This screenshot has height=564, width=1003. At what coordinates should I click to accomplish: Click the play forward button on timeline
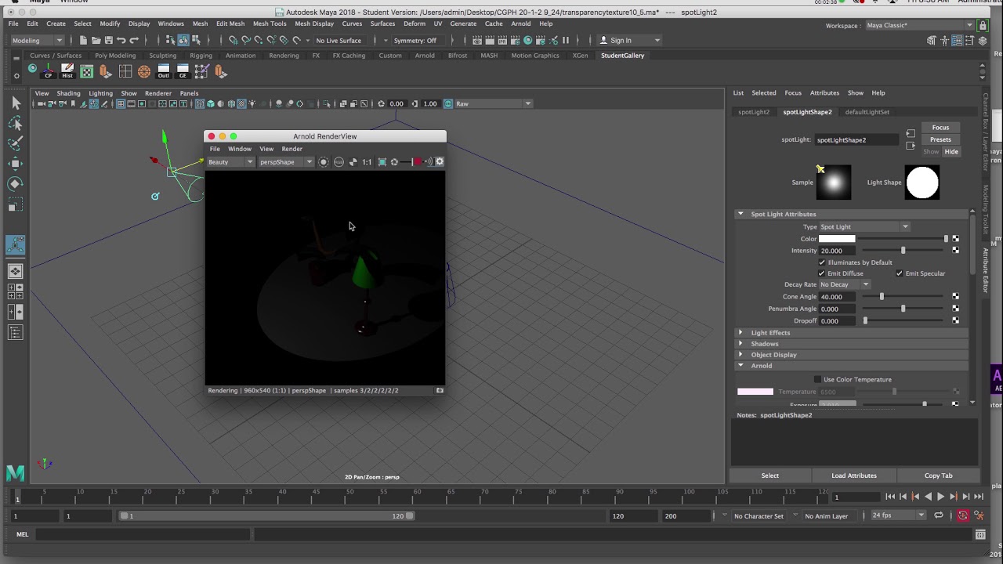pos(940,497)
